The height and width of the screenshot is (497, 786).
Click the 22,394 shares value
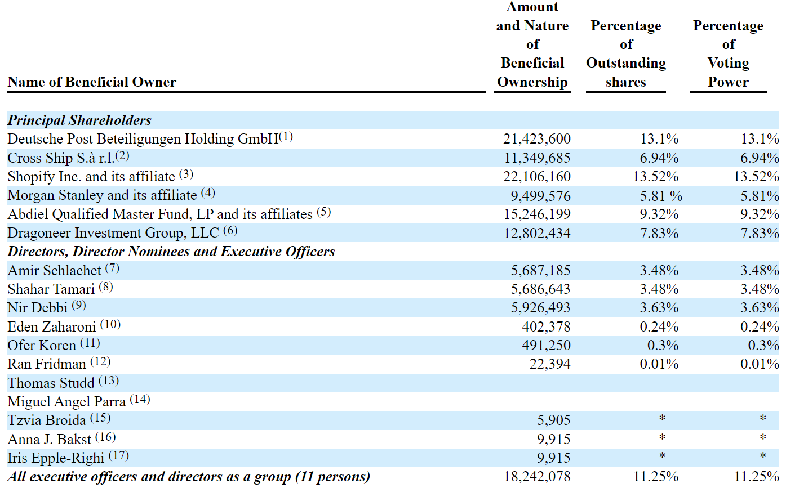550,364
